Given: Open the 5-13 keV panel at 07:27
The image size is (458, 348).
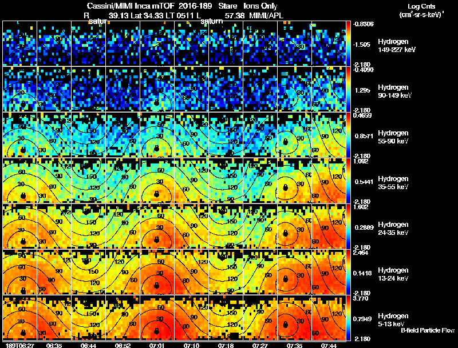Looking at the screenshot, I should click(260, 318).
